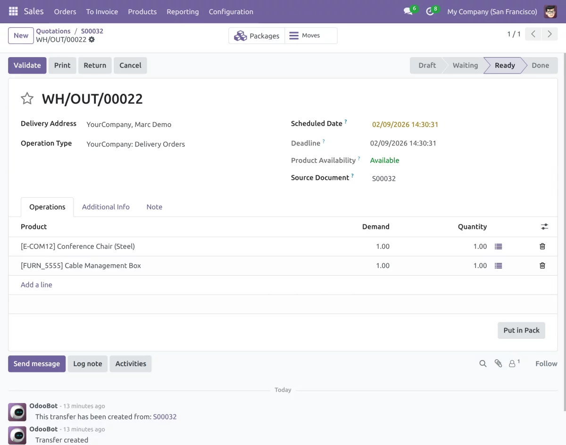The image size is (566, 445).
Task: Click Scheduled Date help tooltip icon
Action: [346, 122]
